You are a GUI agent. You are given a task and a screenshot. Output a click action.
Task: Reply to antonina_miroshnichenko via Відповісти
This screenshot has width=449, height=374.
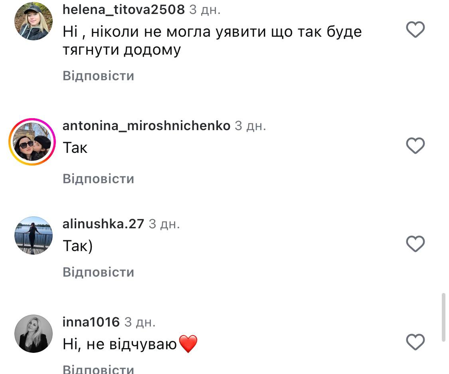[98, 179]
